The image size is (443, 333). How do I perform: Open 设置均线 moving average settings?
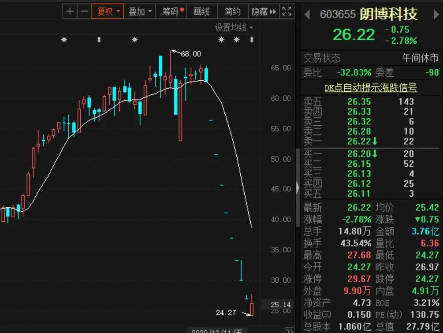tap(234, 27)
